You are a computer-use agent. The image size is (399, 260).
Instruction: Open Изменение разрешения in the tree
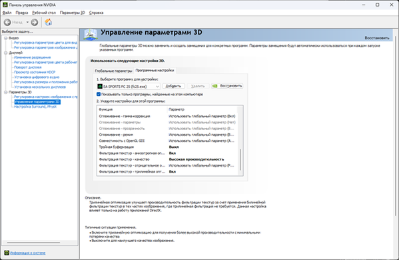33,57
